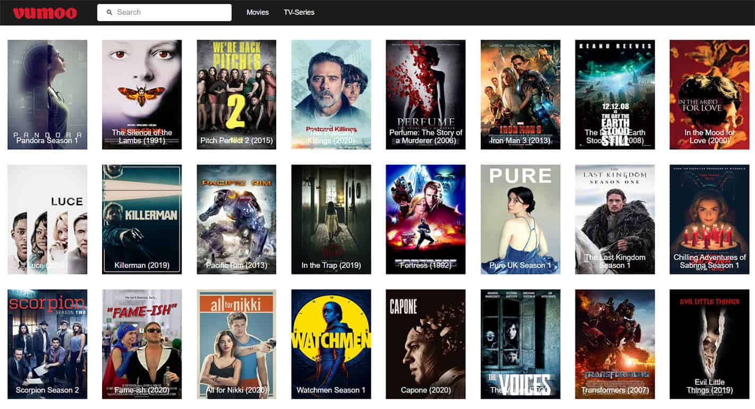Viewport: 755px width, 409px height.
Task: Select the Luce (2019) poster
Action: (x=47, y=219)
